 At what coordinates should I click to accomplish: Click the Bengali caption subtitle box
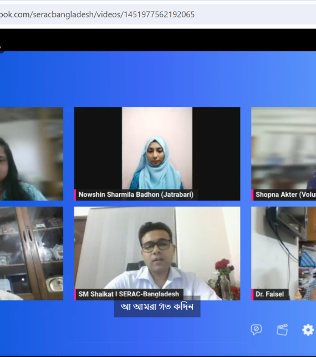[x=157, y=307]
